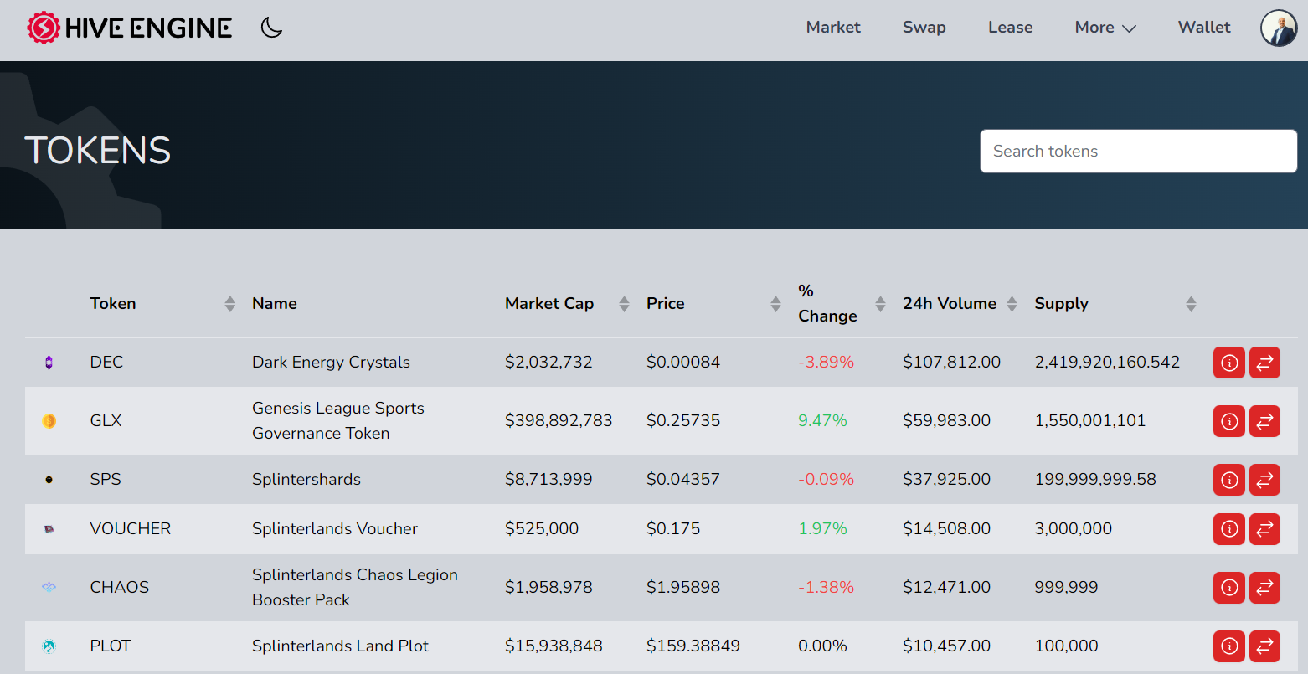Click the VOUCHER token logo

[x=49, y=529]
